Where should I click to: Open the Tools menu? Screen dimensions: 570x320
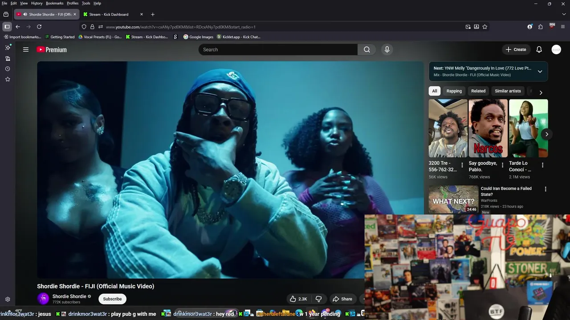point(86,3)
